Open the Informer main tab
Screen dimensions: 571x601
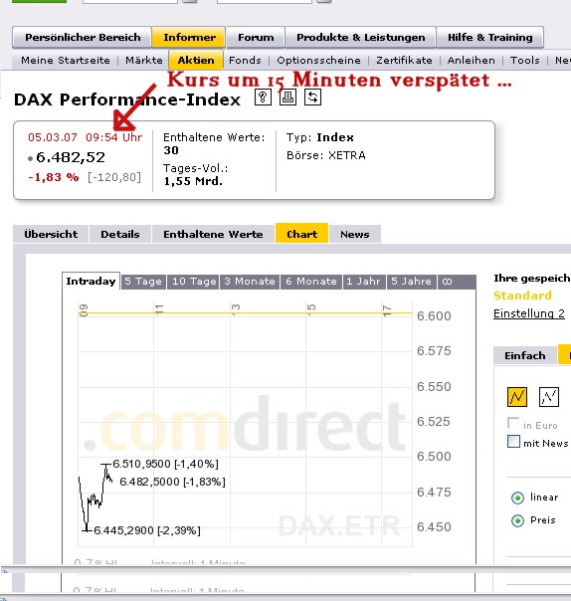click(189, 37)
